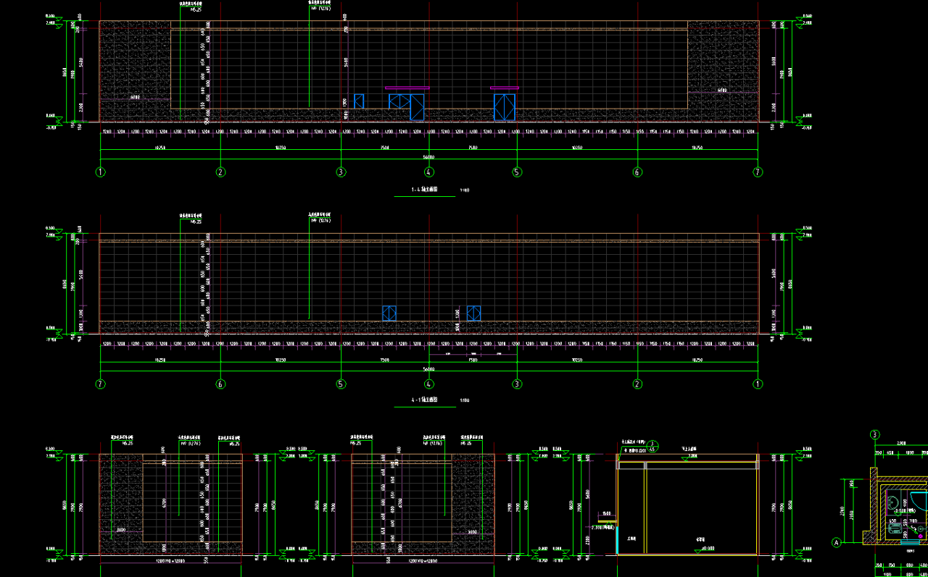The image size is (928, 577).
Task: Click the right blue window in the second elevation
Action: point(474,313)
